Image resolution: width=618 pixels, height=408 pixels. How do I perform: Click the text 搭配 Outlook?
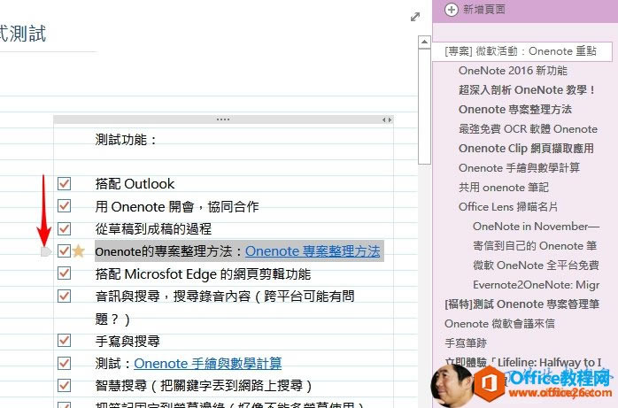click(x=135, y=184)
